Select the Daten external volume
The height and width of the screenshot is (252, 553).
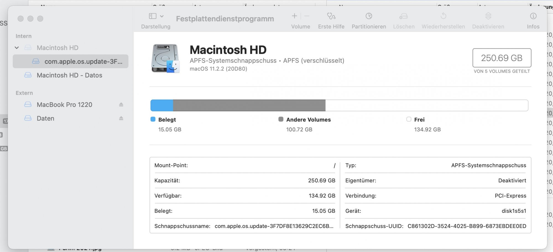pyautogui.click(x=45, y=119)
